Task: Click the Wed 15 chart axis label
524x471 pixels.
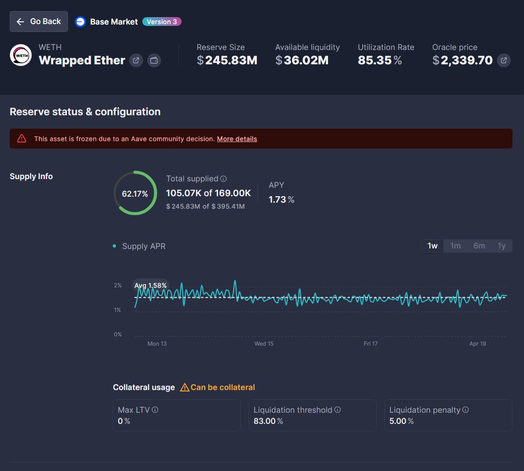Action: coord(264,344)
